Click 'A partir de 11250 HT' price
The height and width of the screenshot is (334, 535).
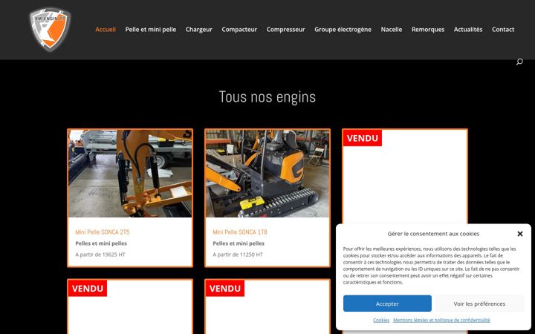pos(238,255)
